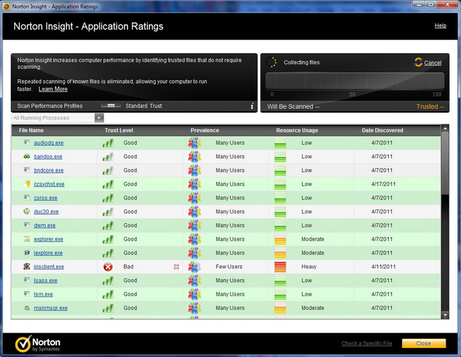
Task: Click the bandoo.exe file icon
Action: [27, 156]
